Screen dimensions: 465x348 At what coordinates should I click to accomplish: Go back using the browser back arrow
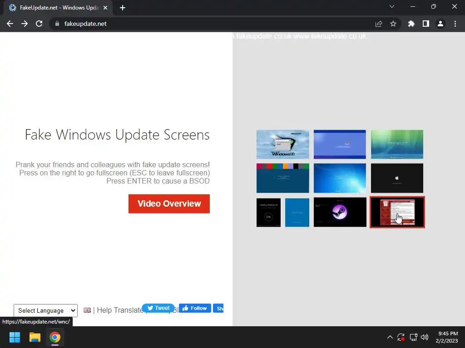pyautogui.click(x=10, y=24)
